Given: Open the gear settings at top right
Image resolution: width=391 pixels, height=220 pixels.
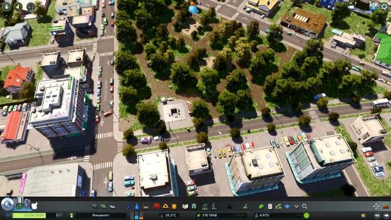Looking at the screenshot, I should tap(384, 6).
